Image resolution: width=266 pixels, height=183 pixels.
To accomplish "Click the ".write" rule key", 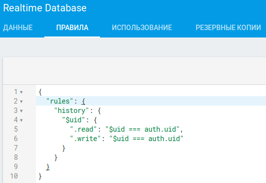I will click(x=85, y=139).
